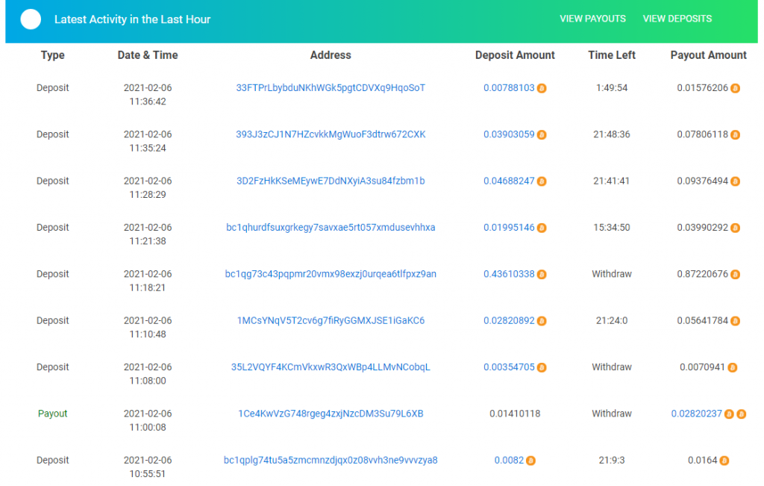This screenshot has width=764, height=486.
Task: Click the time left value 1:49:54
Action: click(x=612, y=88)
